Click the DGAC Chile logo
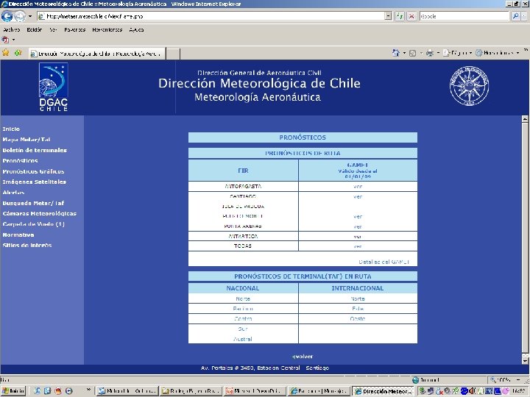The image size is (530, 397). tap(54, 87)
